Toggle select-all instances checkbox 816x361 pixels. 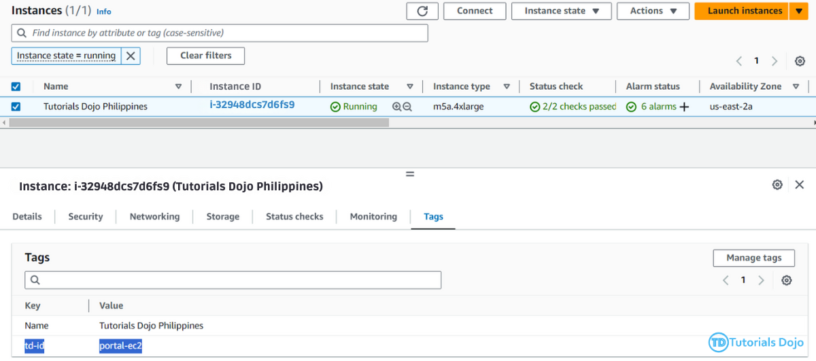coord(16,86)
